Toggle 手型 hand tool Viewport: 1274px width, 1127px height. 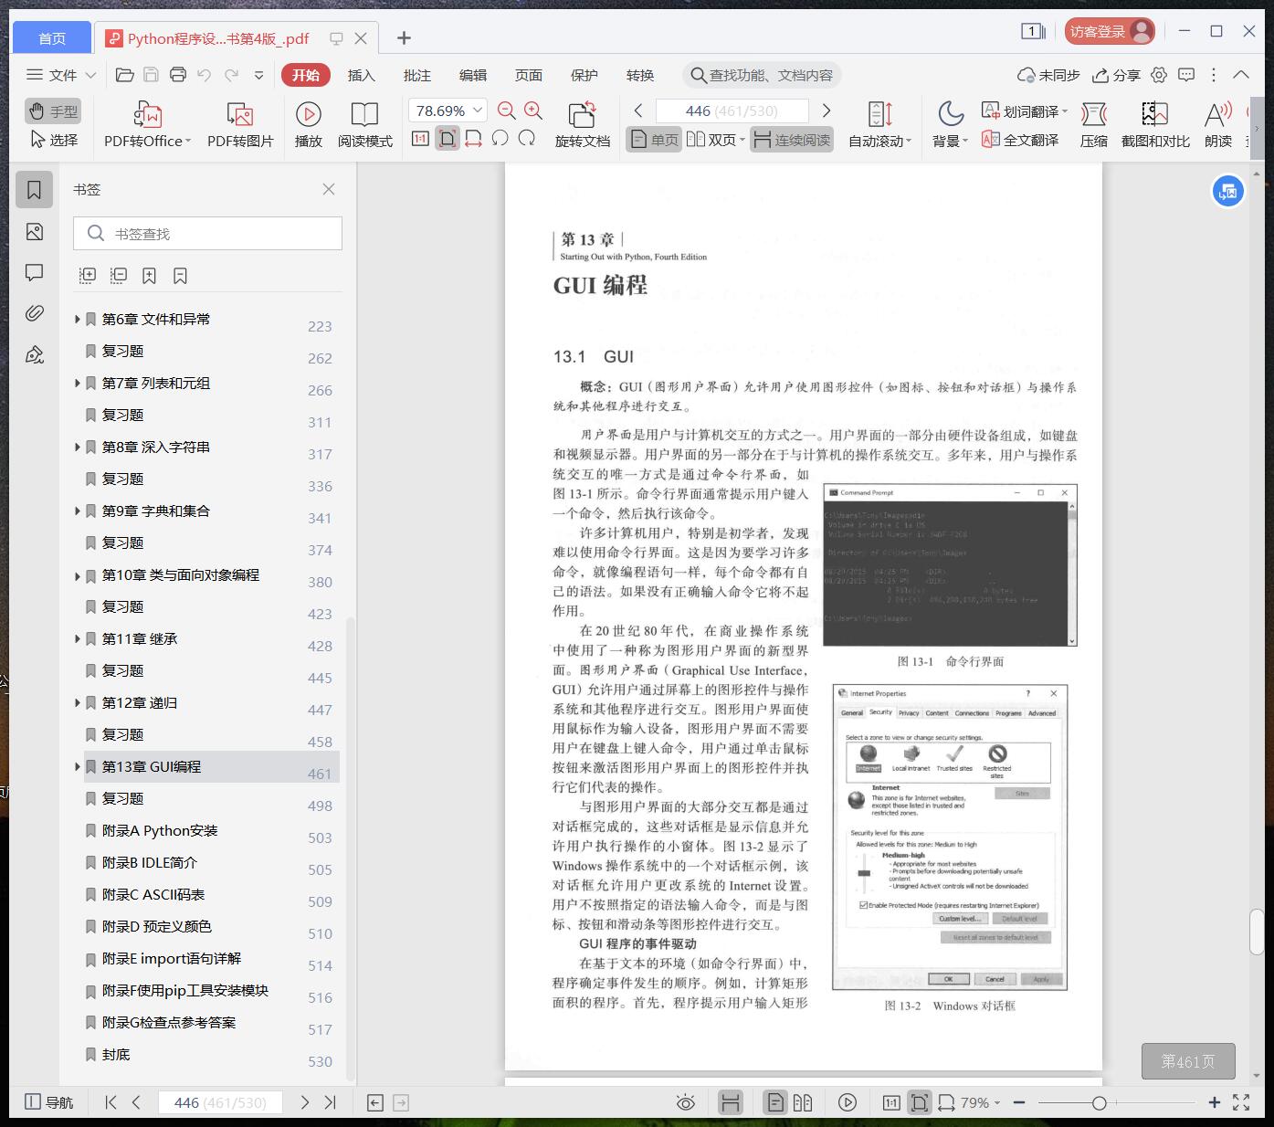pyautogui.click(x=53, y=111)
